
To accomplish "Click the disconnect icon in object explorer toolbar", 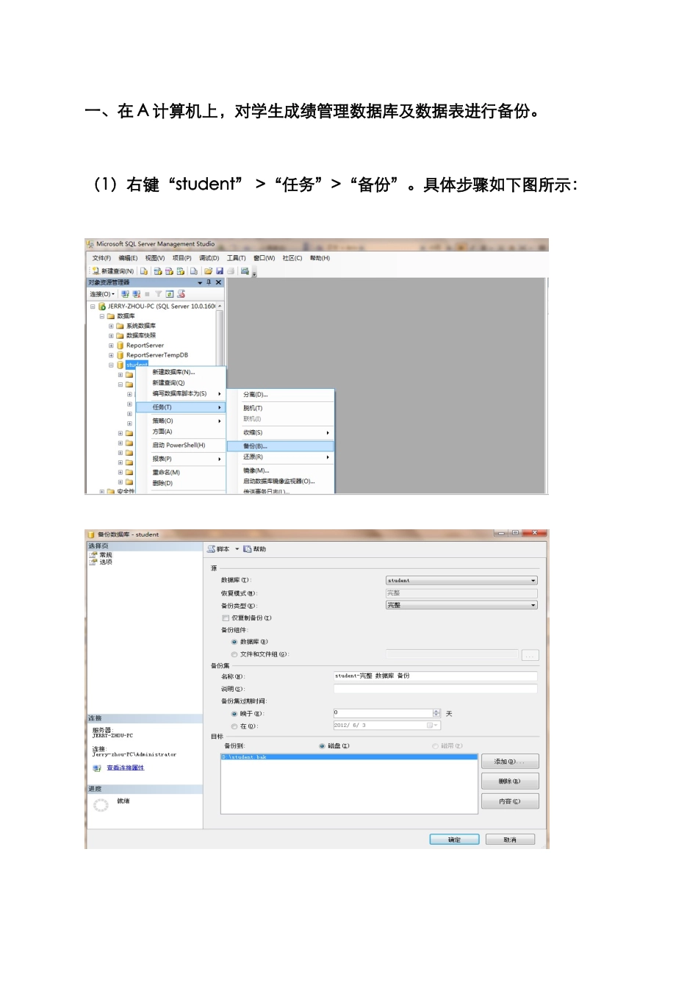I will coord(136,294).
